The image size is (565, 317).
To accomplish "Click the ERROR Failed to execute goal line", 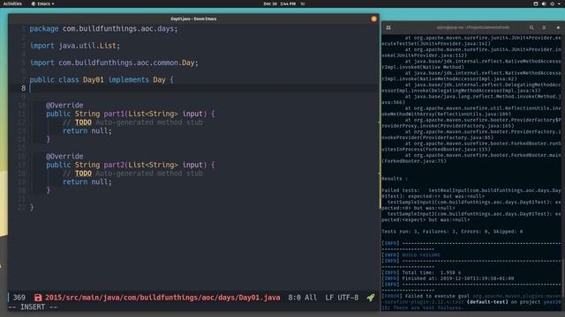I will point(471,296).
